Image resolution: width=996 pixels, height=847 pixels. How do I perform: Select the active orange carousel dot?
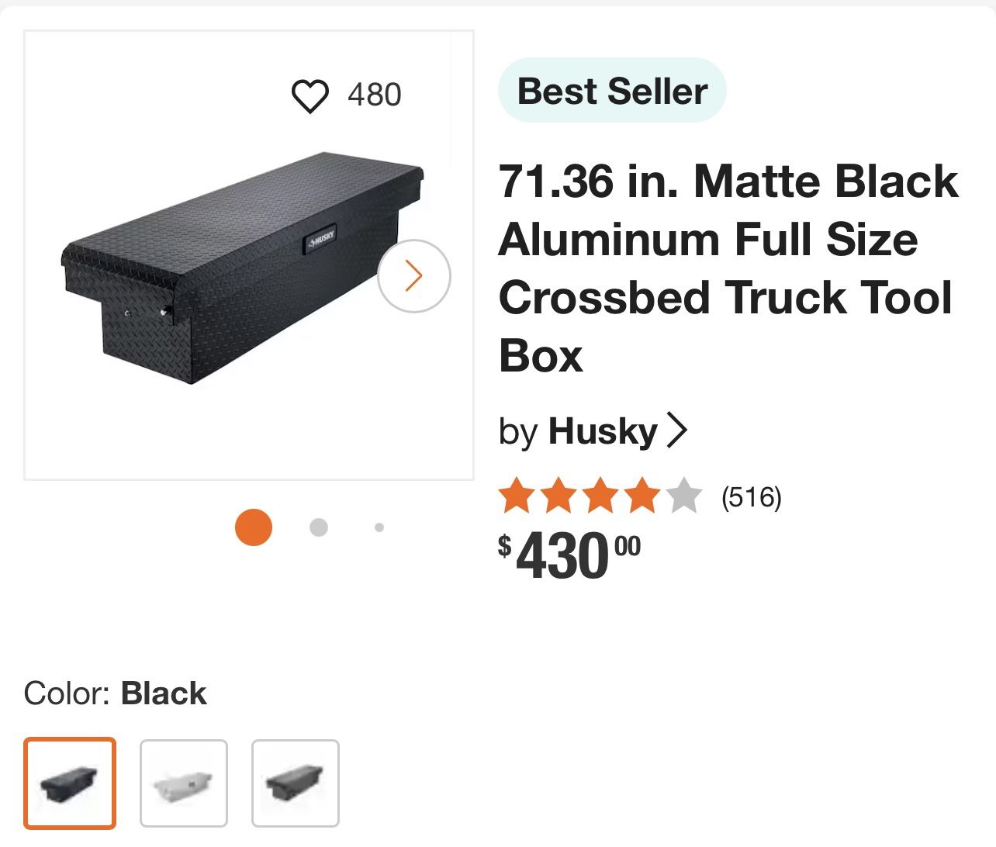coord(254,527)
